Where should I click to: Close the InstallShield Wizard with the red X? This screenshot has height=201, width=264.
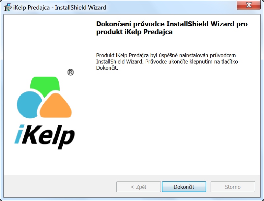click(x=249, y=5)
